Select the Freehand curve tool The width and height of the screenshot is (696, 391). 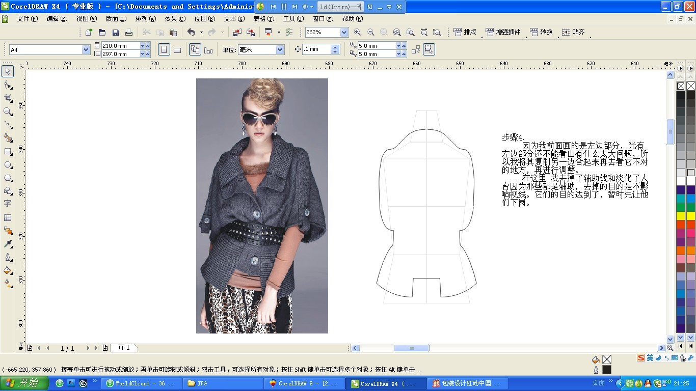click(x=8, y=124)
